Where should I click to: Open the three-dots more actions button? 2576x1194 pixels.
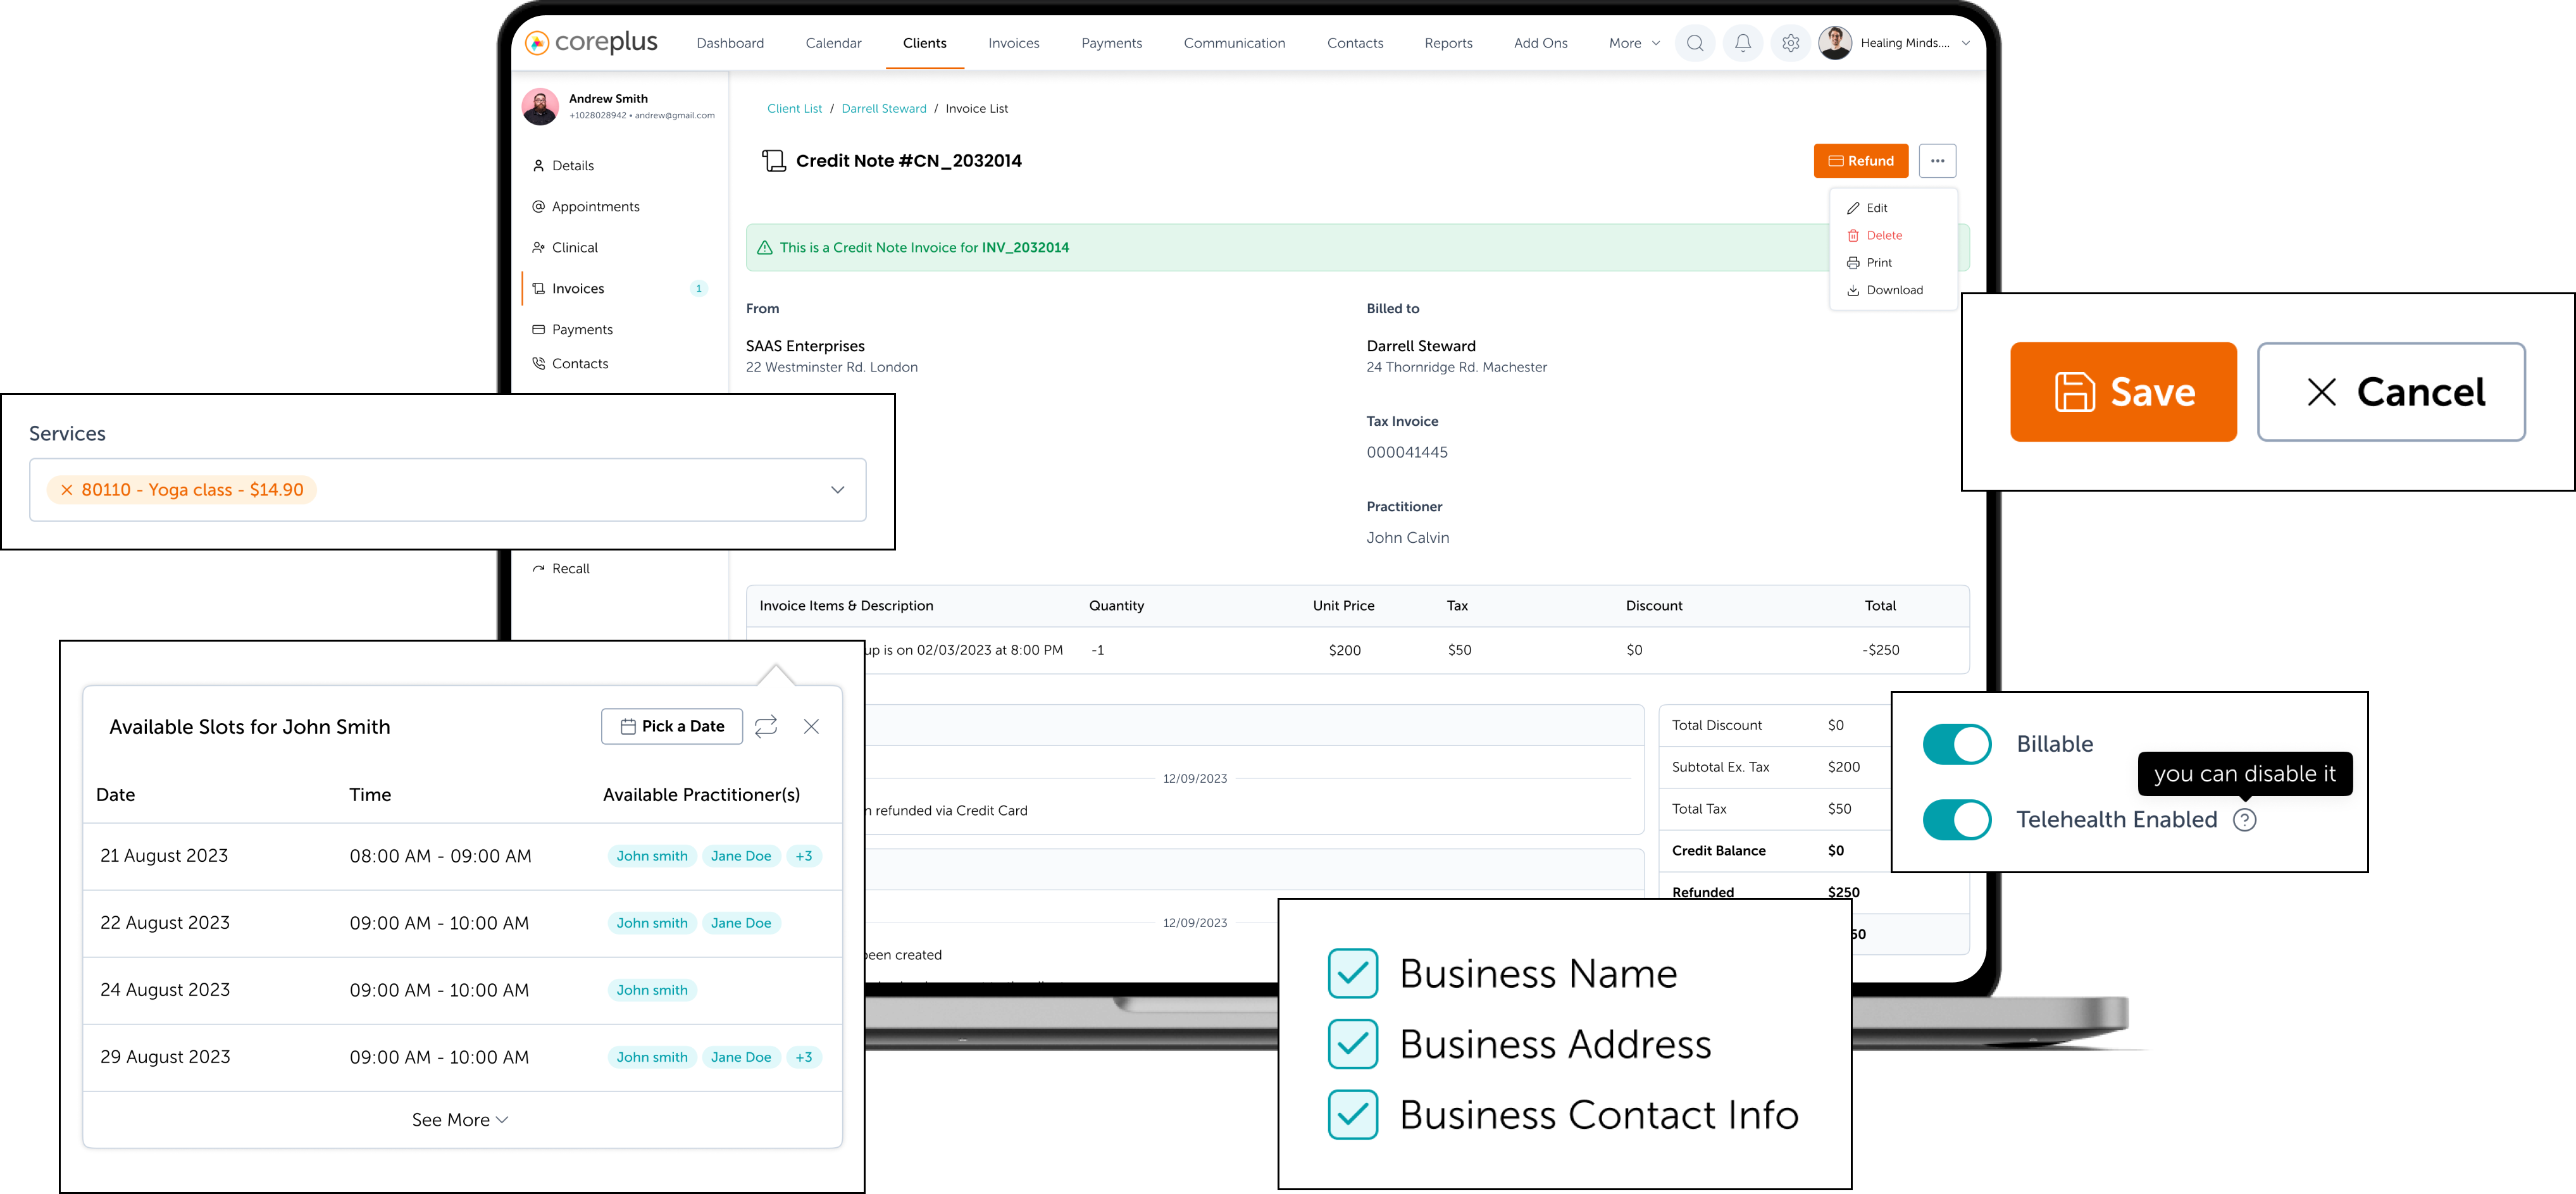pyautogui.click(x=1937, y=161)
